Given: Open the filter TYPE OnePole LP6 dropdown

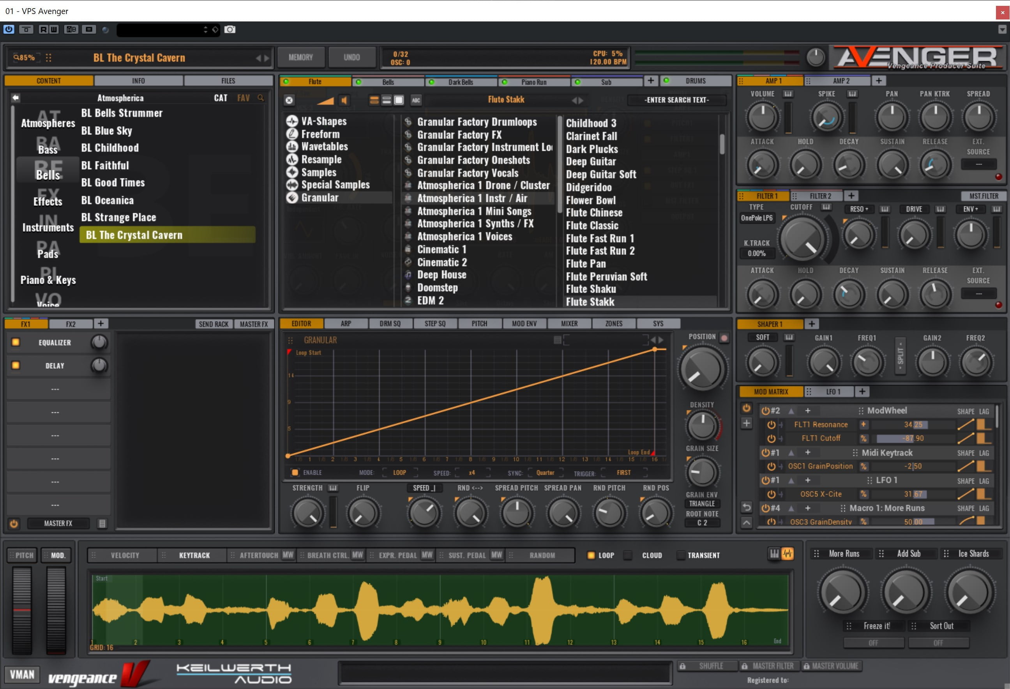Looking at the screenshot, I should 757,218.
